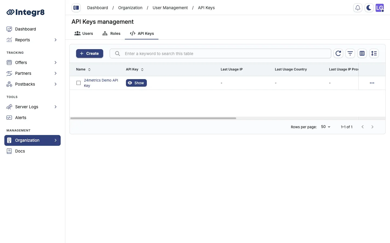The image size is (390, 243).
Task: Open Docs in sidebar
Action: [32, 151]
